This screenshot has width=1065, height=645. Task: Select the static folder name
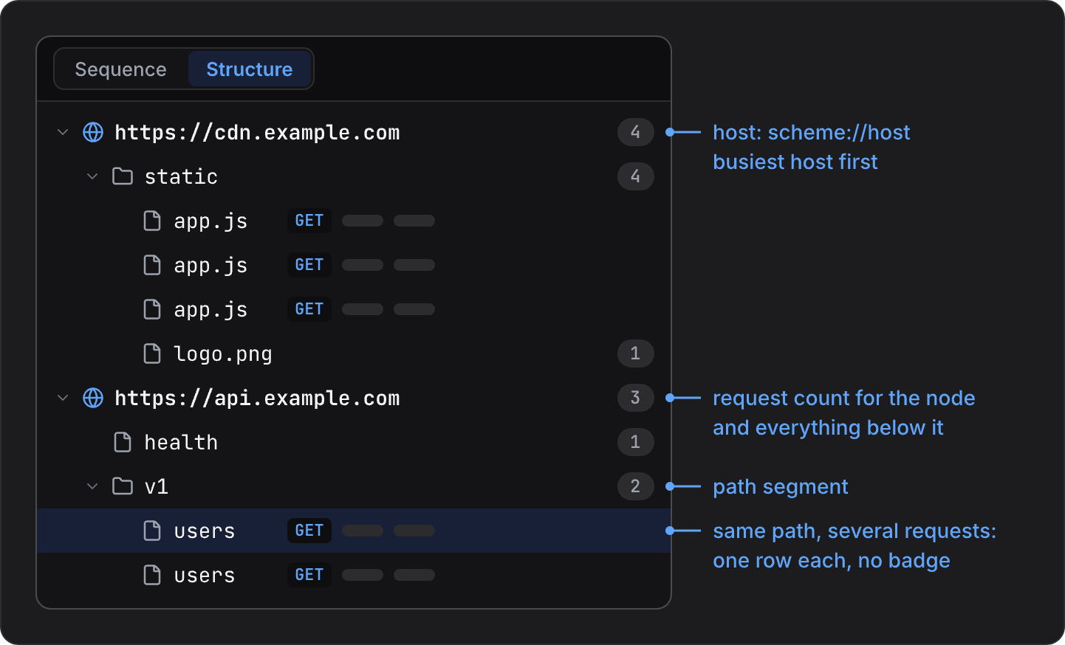point(181,177)
